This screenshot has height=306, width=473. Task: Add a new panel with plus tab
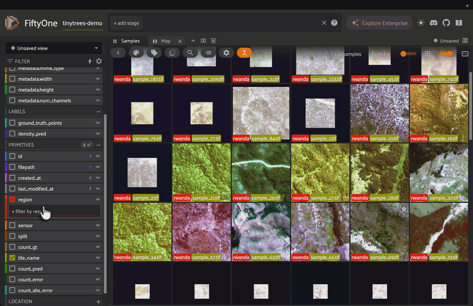click(x=193, y=41)
